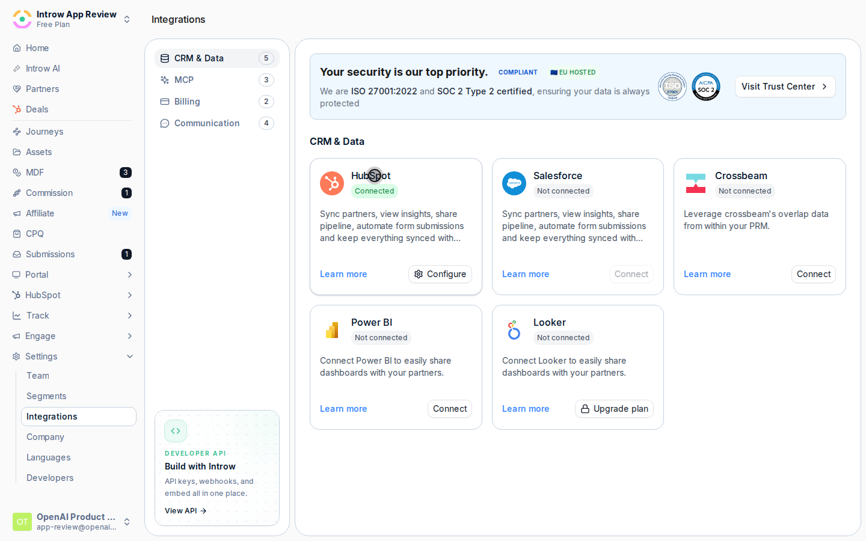Click Connect button on Salesforce card
The image size is (866, 541).
coord(631,274)
